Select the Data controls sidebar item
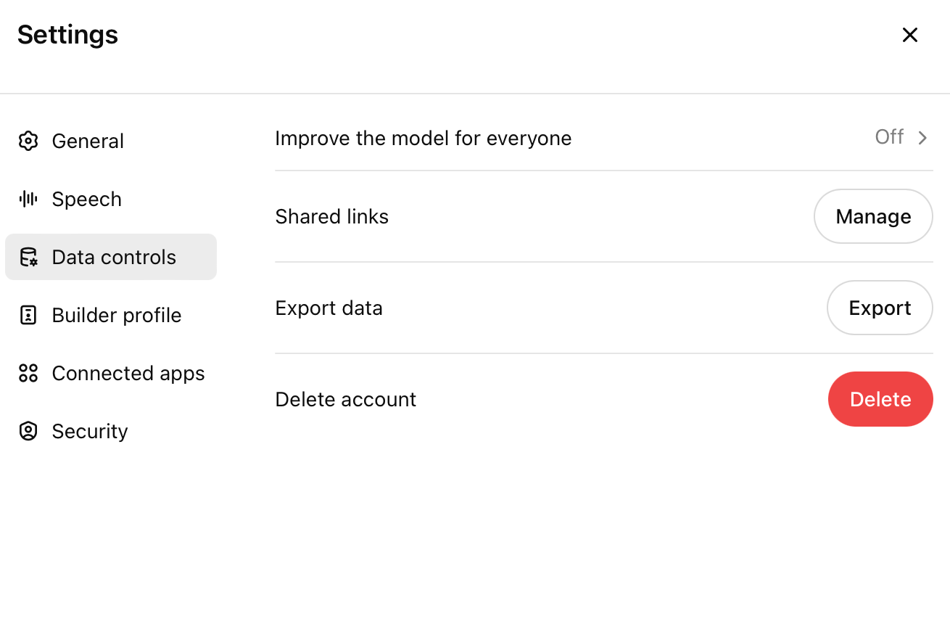950x624 pixels. [111, 257]
